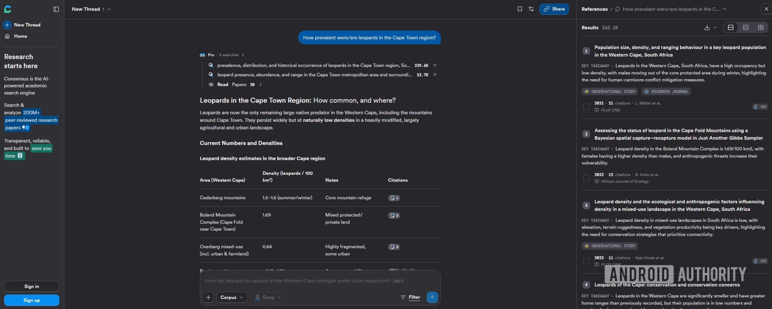Open PDF of the Müller 2021 paper

pyautogui.click(x=760, y=106)
